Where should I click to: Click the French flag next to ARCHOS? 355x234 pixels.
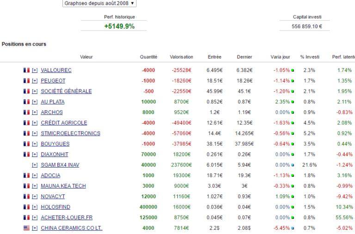(26, 112)
